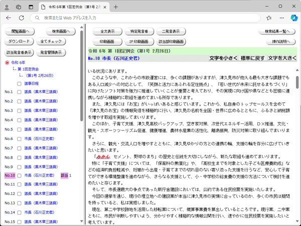This screenshot has height=226, width=301.
Task: Reload the page
Action: tap(22, 18)
